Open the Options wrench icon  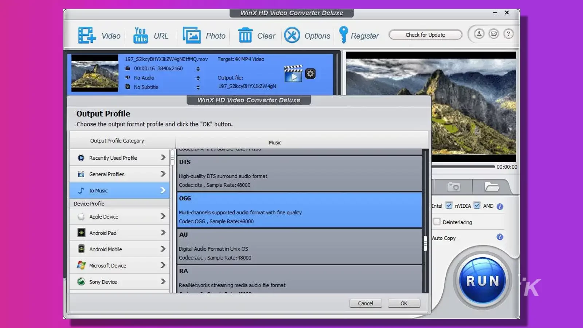[x=292, y=35]
